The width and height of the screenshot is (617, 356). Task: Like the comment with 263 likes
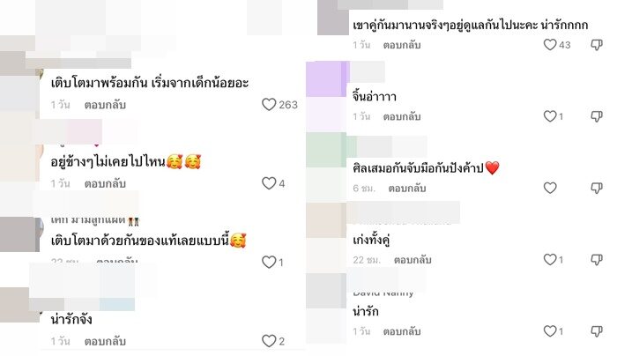tap(269, 105)
